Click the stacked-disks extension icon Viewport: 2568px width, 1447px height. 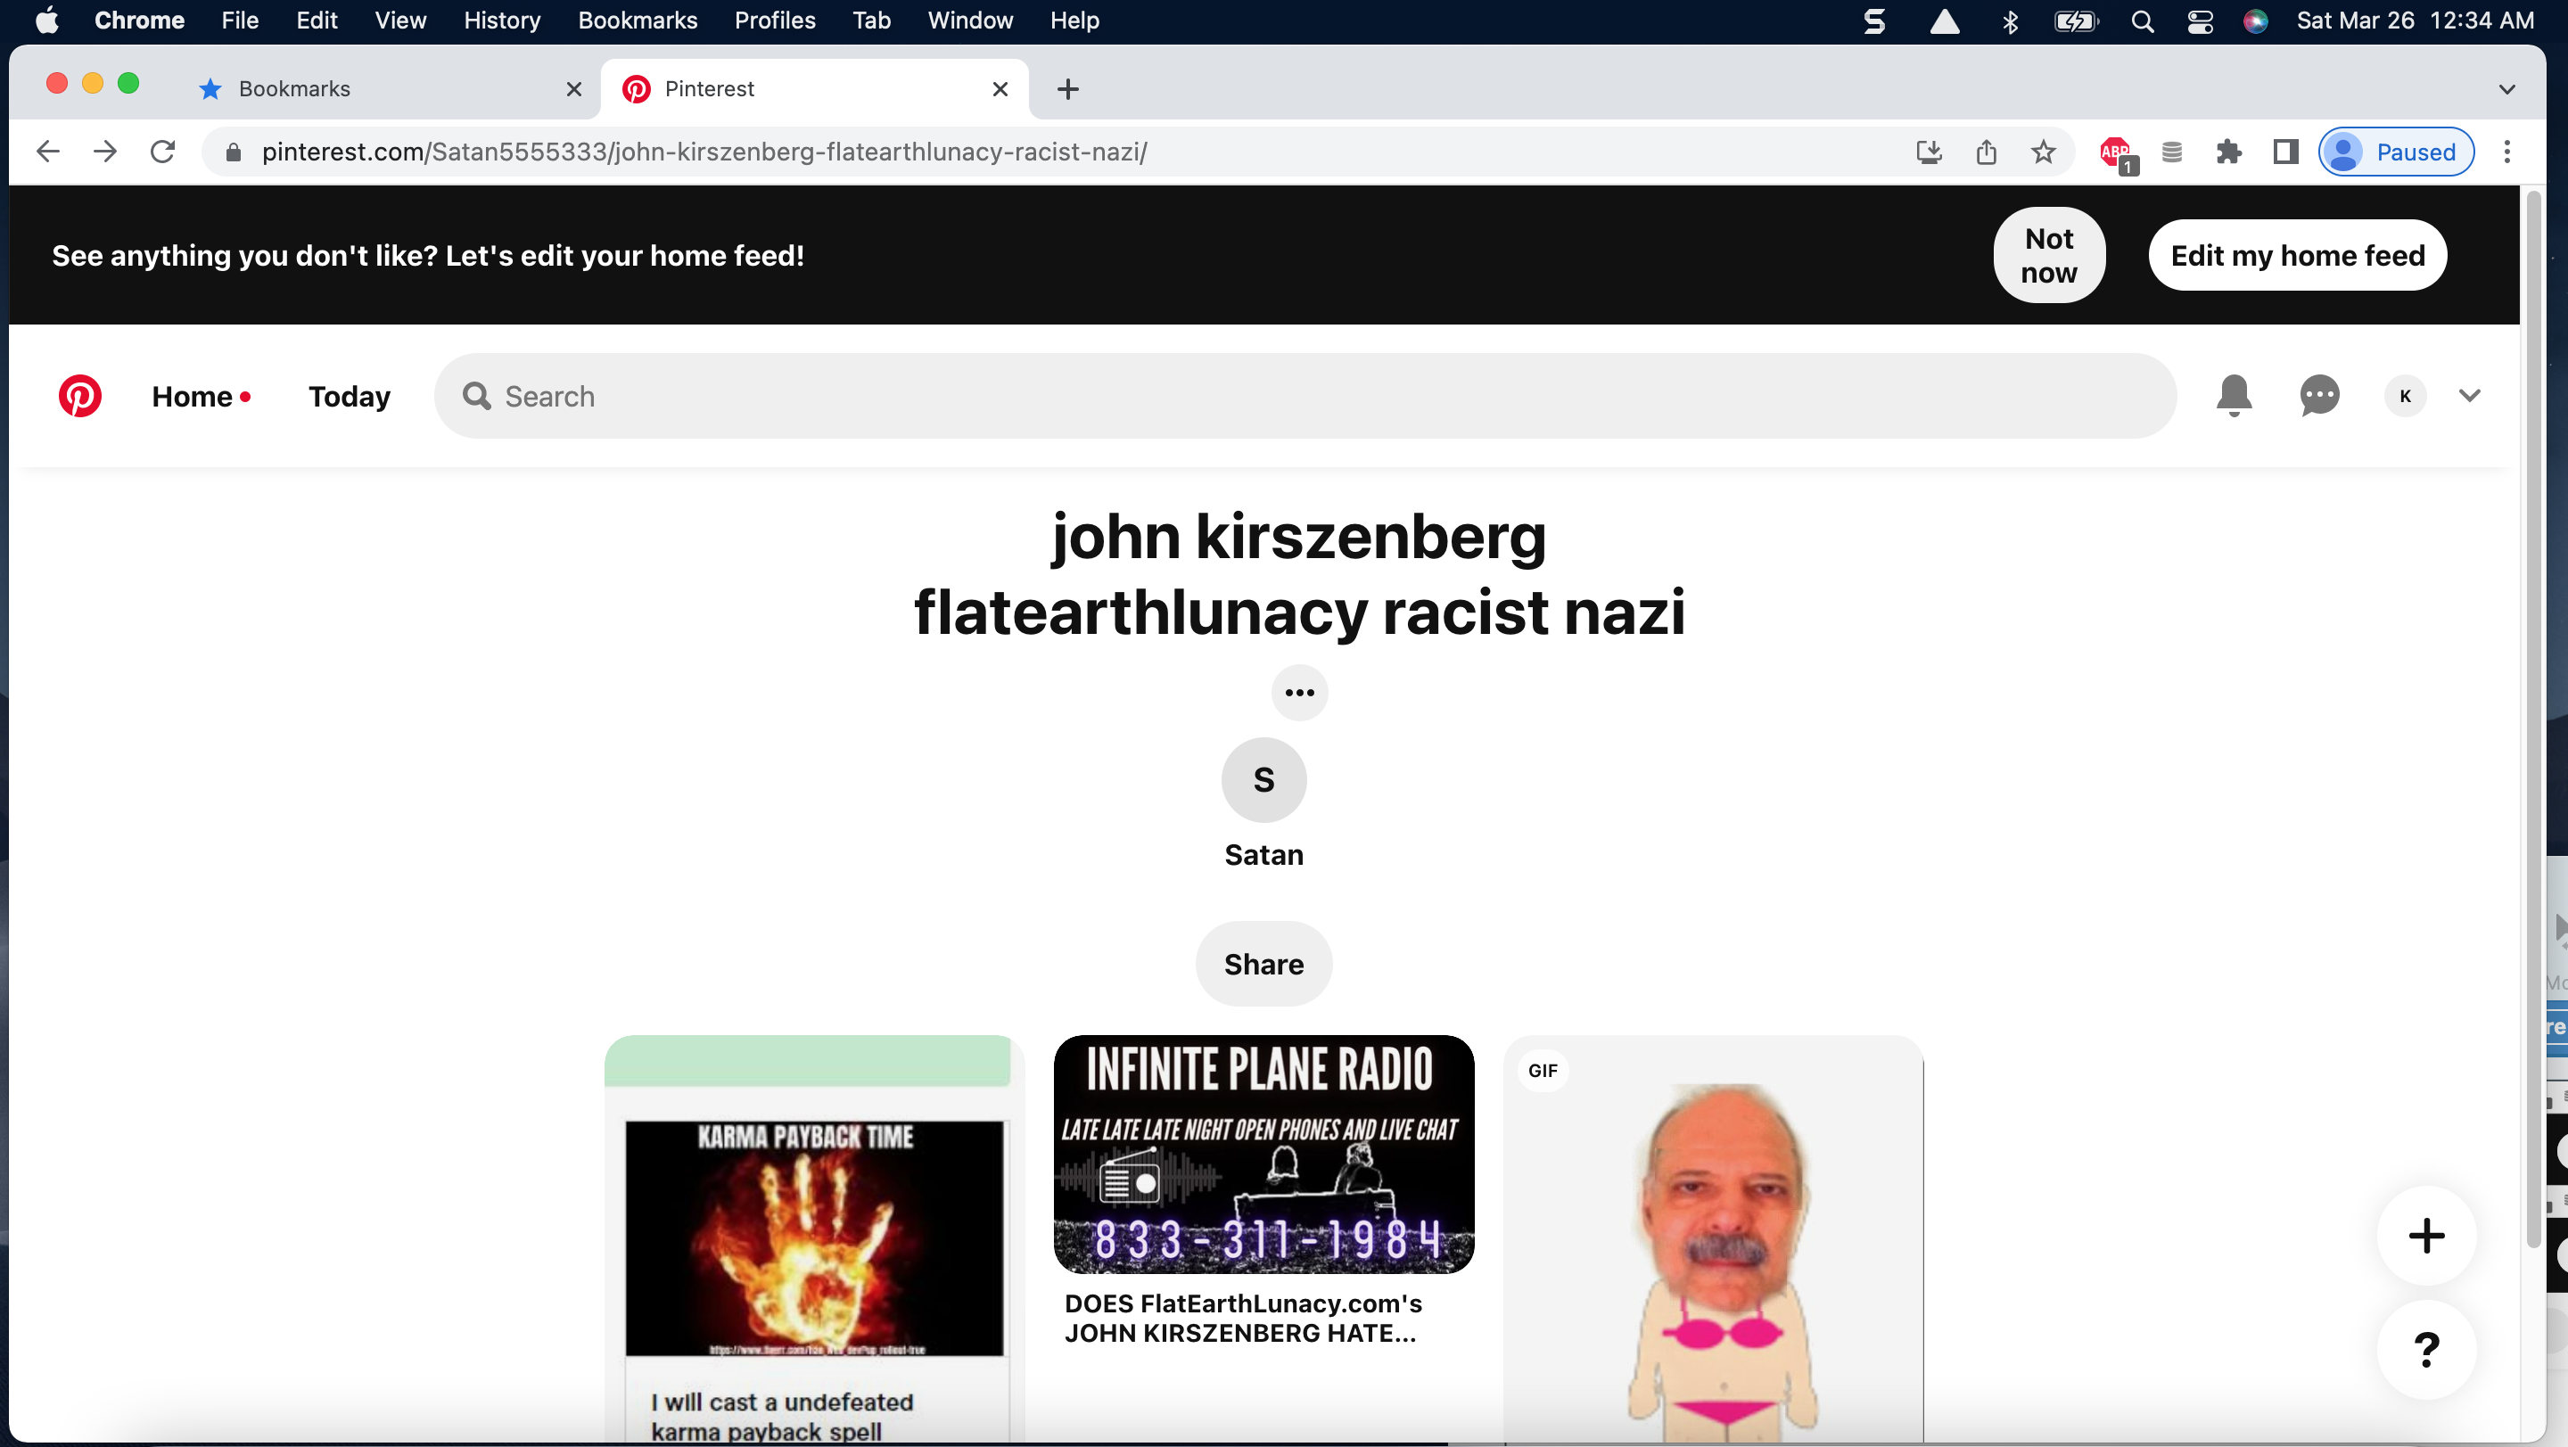[x=2171, y=152]
